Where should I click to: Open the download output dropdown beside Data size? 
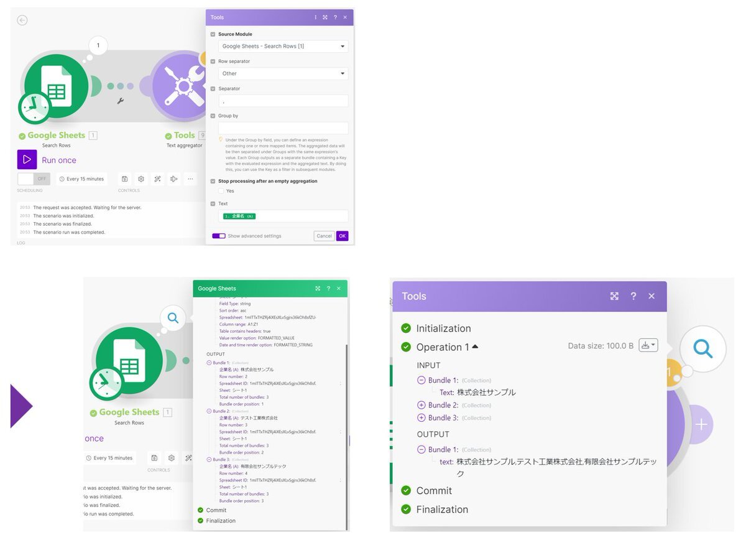coord(648,345)
